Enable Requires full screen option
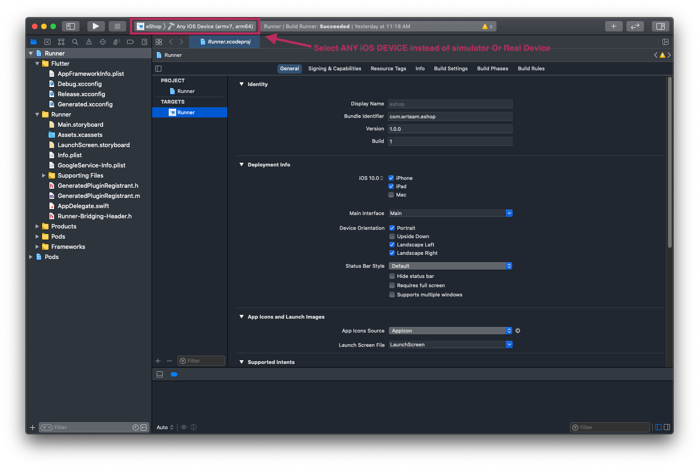 click(392, 285)
